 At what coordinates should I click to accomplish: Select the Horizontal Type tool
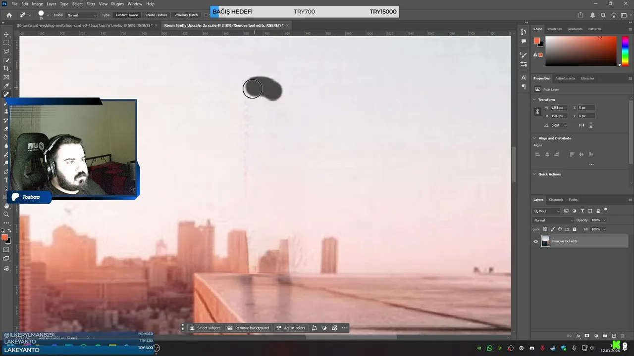coord(6,180)
